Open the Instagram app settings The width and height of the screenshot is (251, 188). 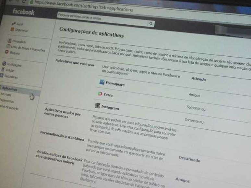pos(110,107)
